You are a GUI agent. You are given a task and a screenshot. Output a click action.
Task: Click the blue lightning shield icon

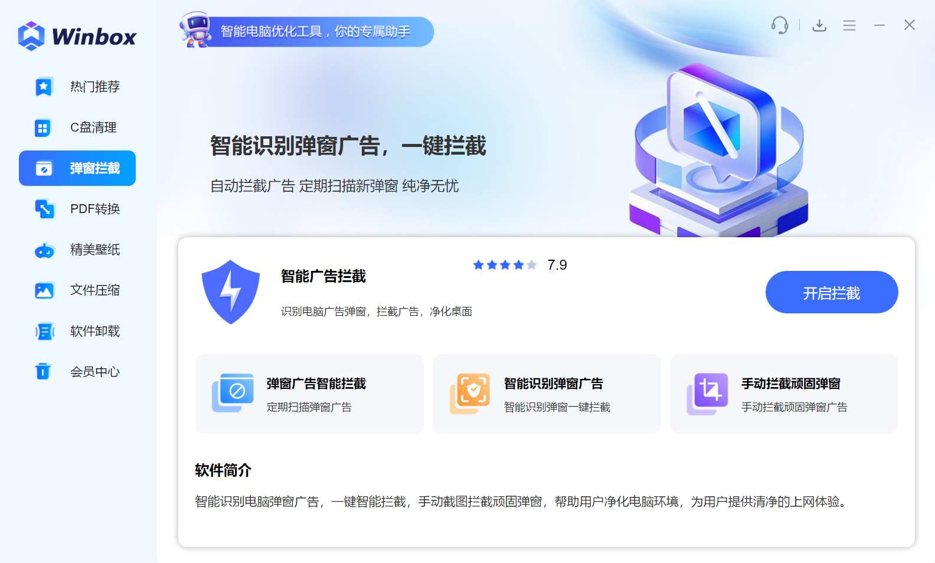tap(231, 292)
